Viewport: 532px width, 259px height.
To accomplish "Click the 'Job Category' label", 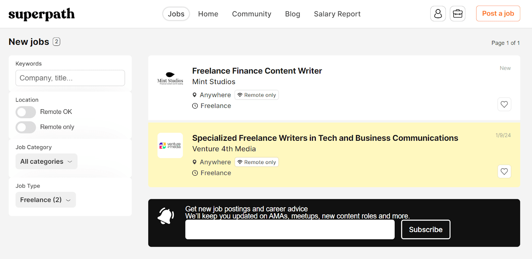I will [x=34, y=147].
